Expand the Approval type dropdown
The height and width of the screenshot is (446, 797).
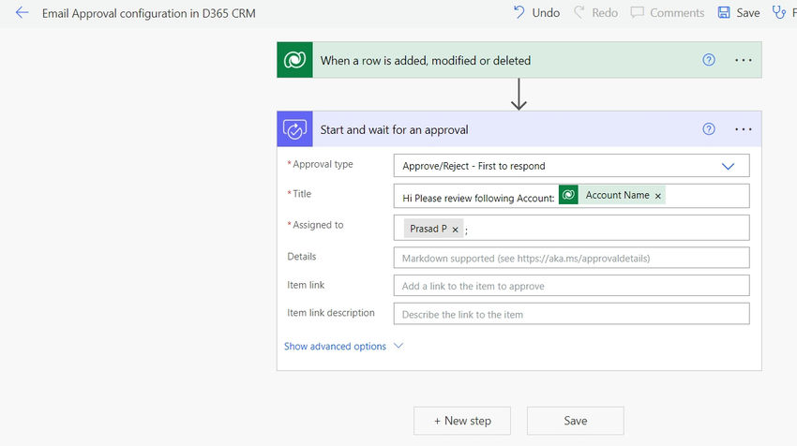729,166
